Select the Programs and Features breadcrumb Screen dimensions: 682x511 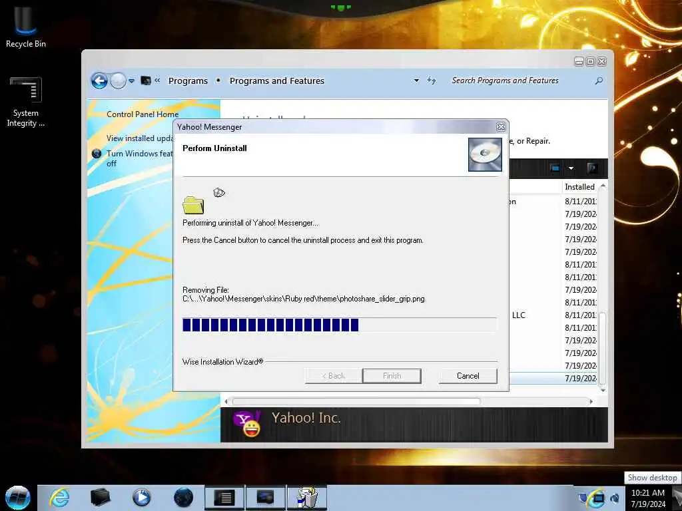pyautogui.click(x=277, y=81)
